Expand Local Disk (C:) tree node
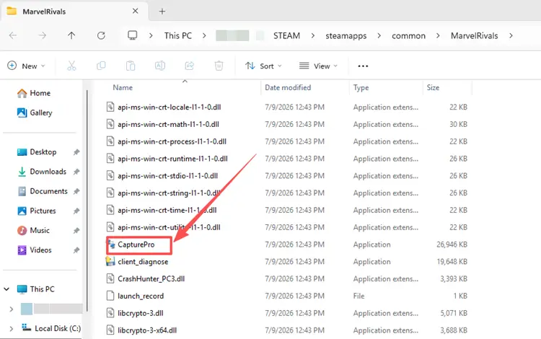541x339 pixels. 12,329
